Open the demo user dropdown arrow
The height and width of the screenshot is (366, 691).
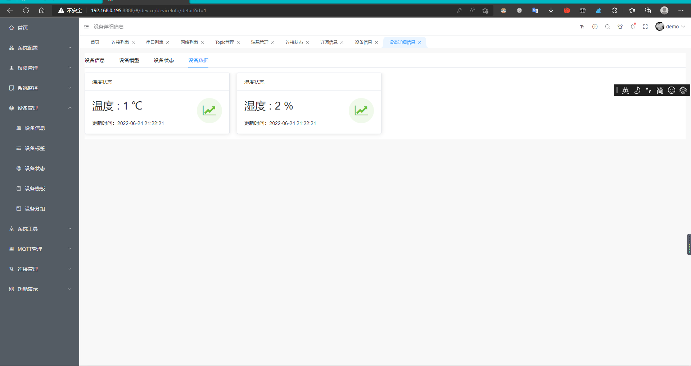[683, 27]
